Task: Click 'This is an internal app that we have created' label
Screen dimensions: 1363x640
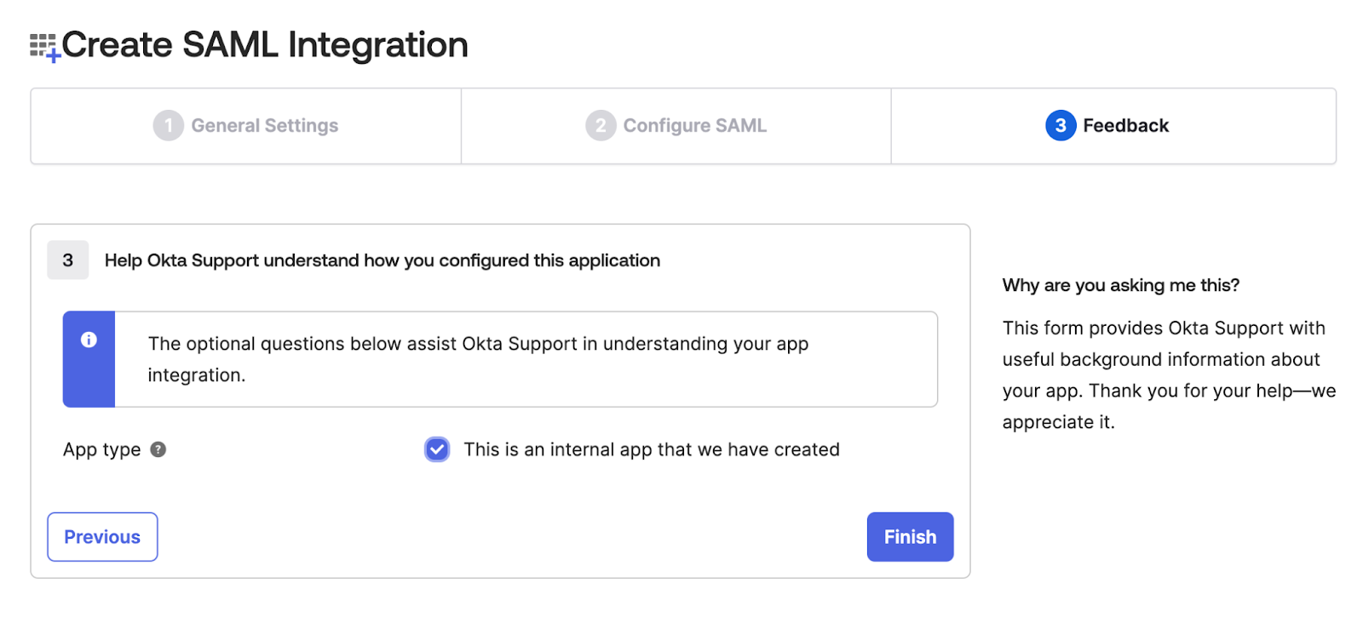Action: [652, 449]
